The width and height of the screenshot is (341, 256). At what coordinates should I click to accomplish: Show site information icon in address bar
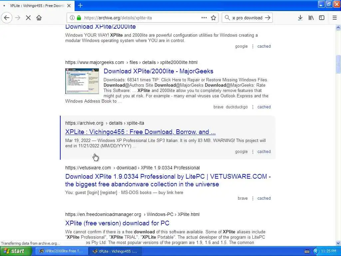click(x=72, y=18)
